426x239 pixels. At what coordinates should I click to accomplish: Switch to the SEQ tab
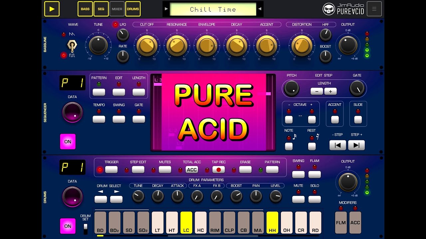[x=101, y=9]
